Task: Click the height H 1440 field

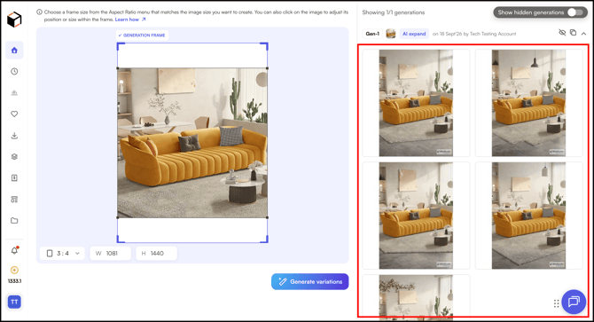Action: [156, 254]
